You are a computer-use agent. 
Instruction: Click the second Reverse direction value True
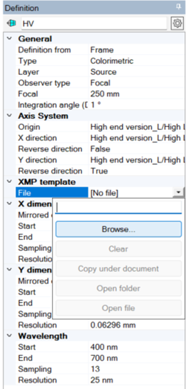tap(99, 171)
